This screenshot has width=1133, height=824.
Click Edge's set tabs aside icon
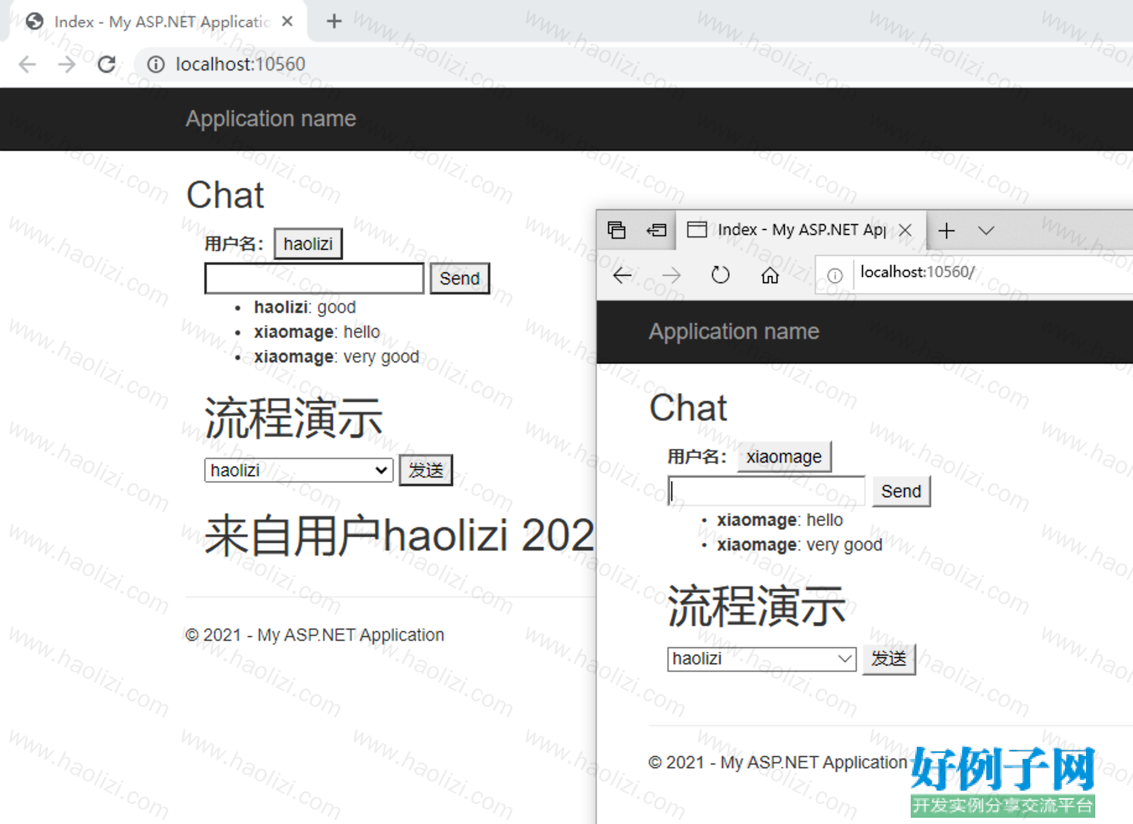tap(656, 230)
